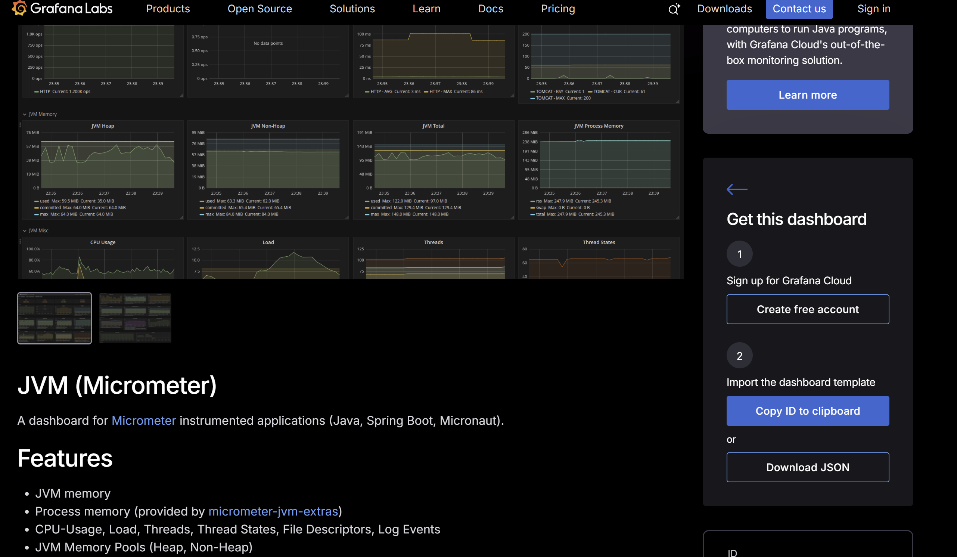
Task: Open the Micrometer hyperlink
Action: coord(143,421)
